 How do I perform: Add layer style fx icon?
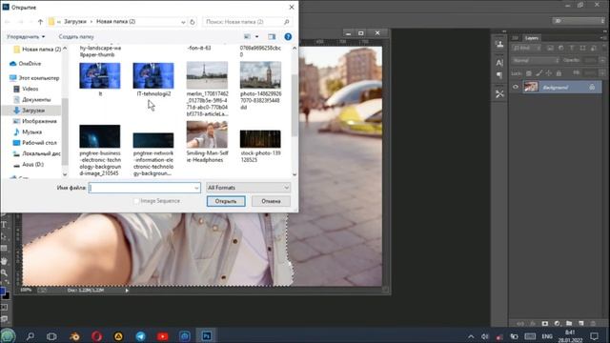533,324
